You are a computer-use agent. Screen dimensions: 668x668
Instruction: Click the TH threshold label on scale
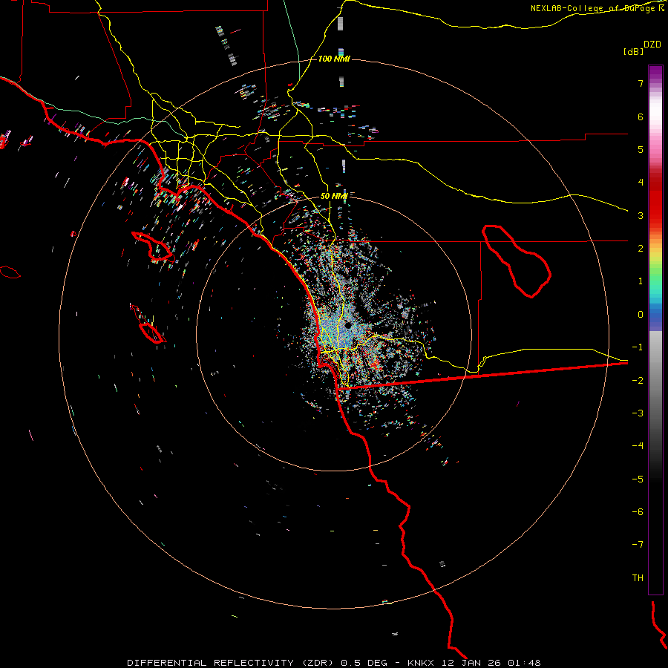coord(638,578)
